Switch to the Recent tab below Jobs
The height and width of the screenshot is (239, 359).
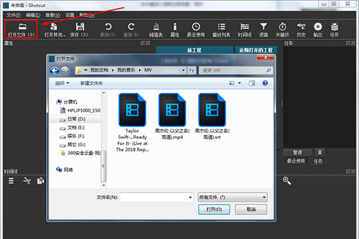[x=296, y=161]
